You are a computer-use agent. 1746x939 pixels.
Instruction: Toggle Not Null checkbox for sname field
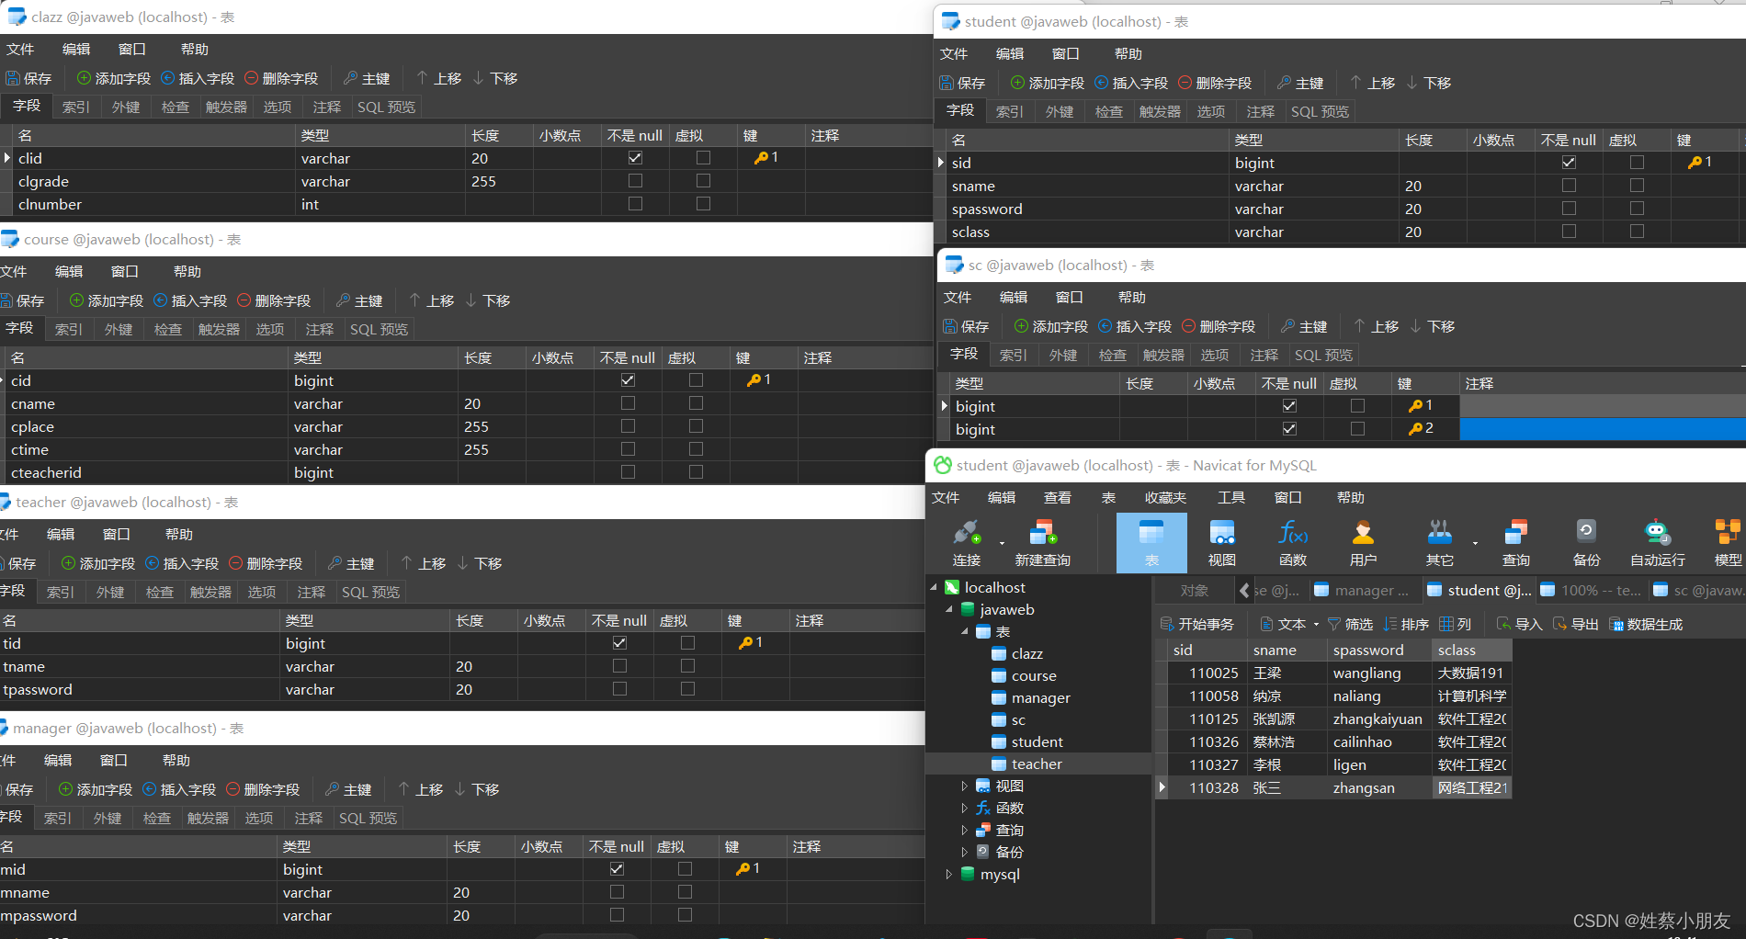[1569, 186]
